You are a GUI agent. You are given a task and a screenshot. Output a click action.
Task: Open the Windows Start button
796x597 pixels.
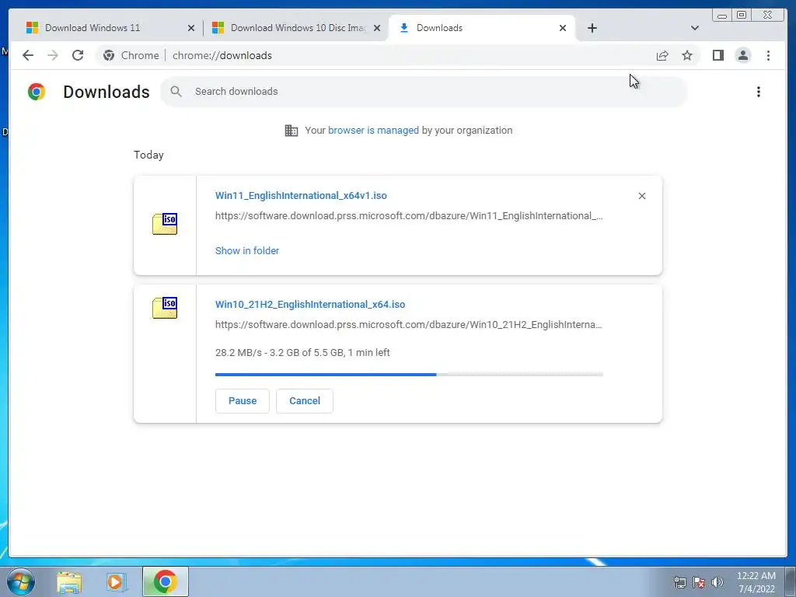point(21,581)
